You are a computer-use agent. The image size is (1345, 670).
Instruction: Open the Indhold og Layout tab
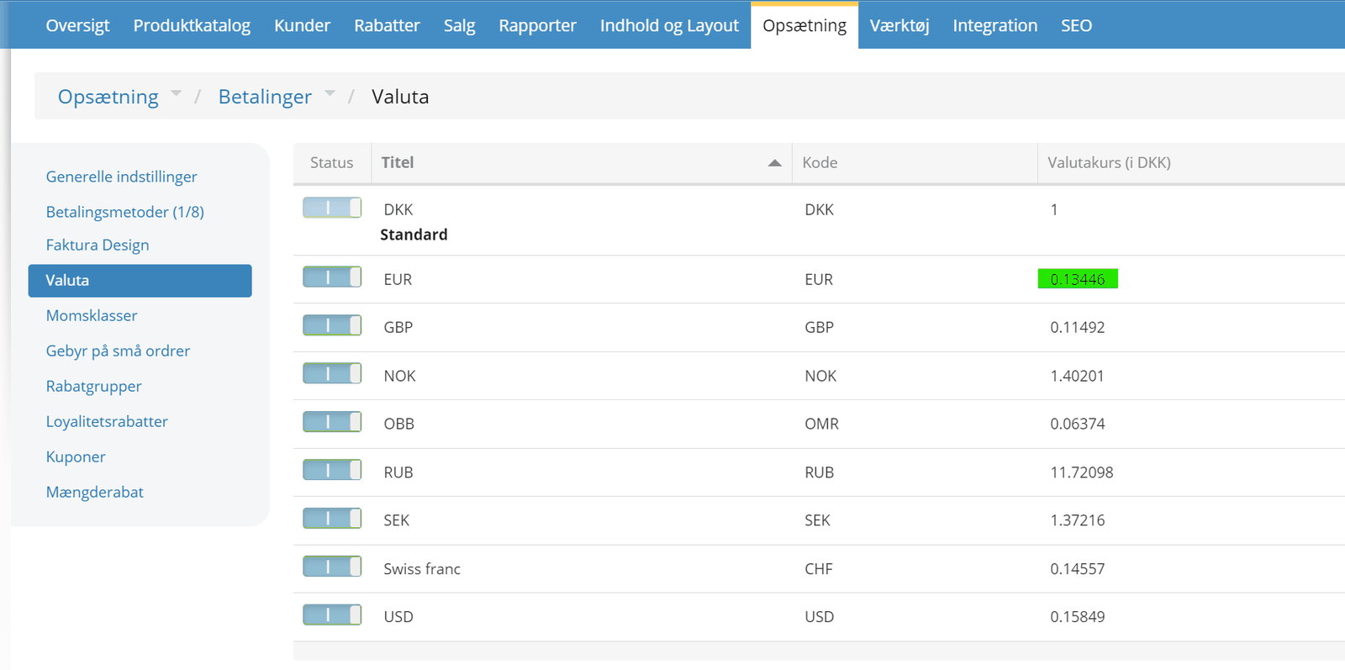pos(669,25)
